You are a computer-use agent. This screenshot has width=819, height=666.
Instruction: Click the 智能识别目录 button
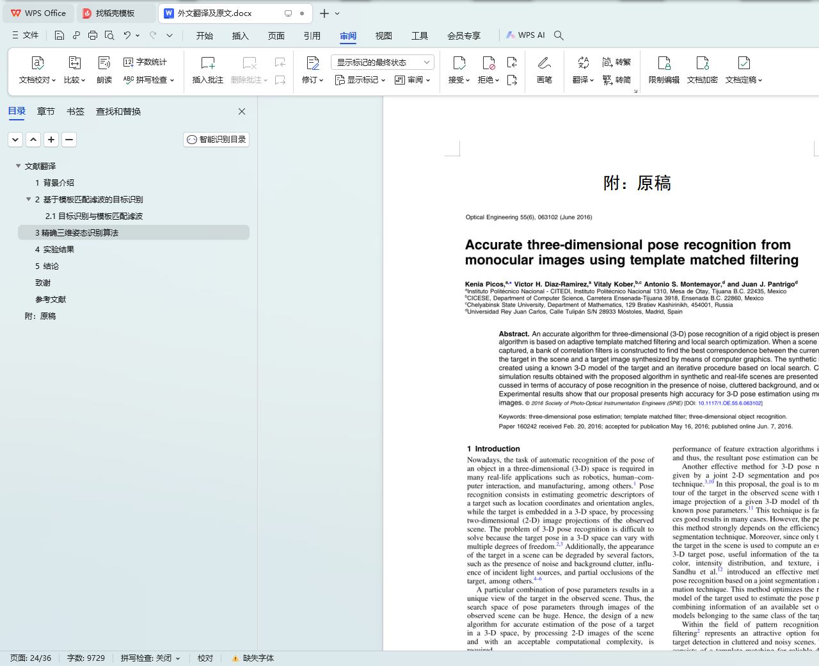pyautogui.click(x=216, y=140)
